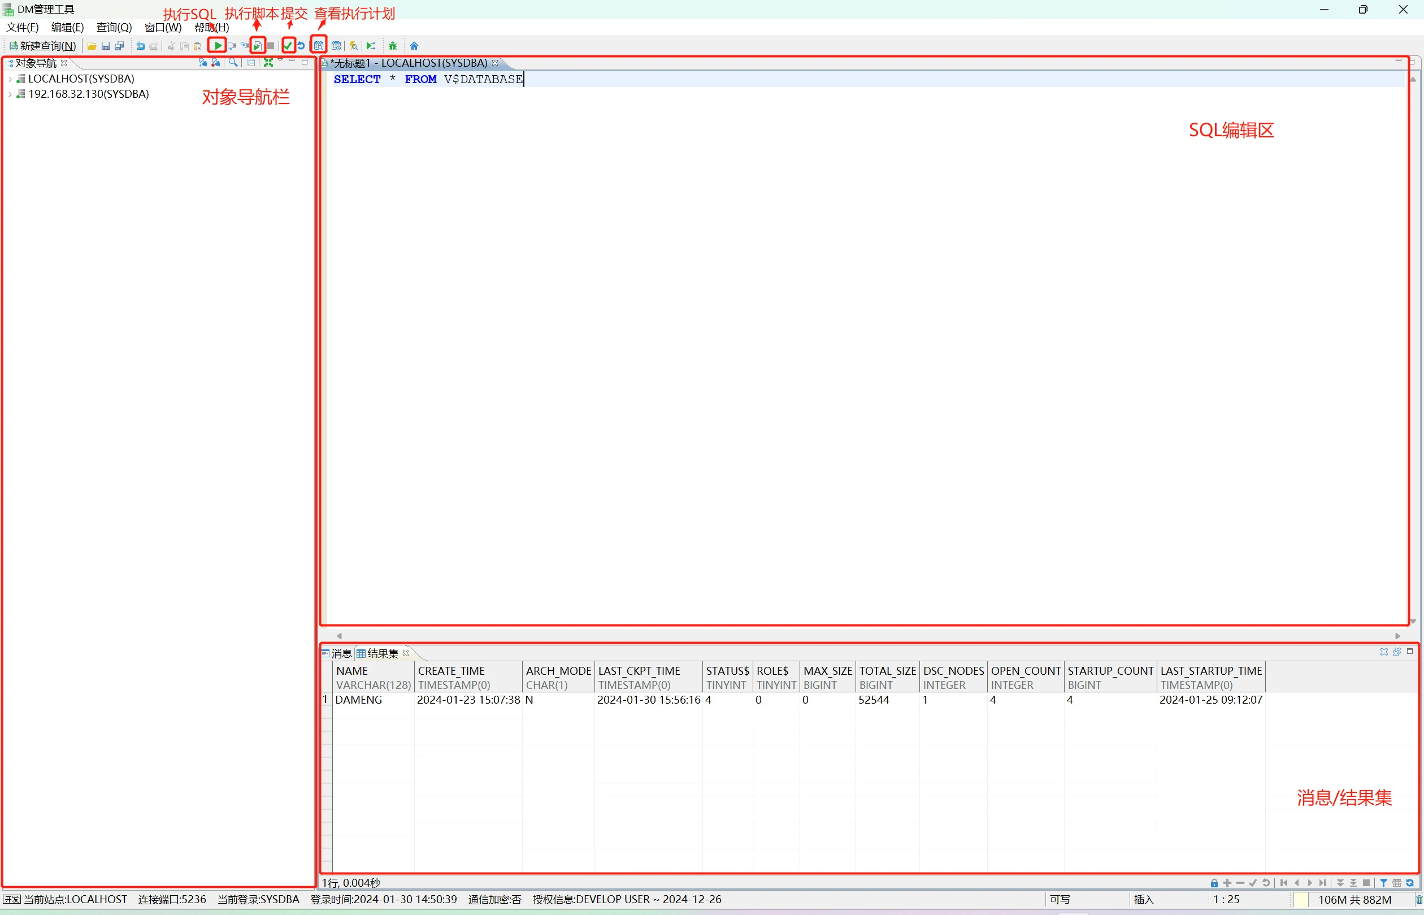The height and width of the screenshot is (915, 1424).
Task: Click the SQL editor horizontal scrollbar right arrow
Action: coord(1398,636)
